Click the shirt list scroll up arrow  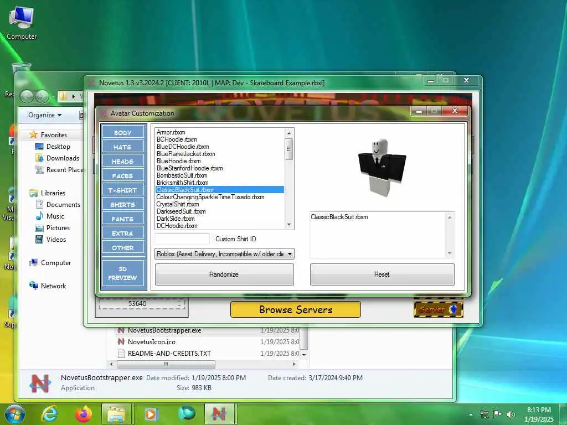coord(289,133)
